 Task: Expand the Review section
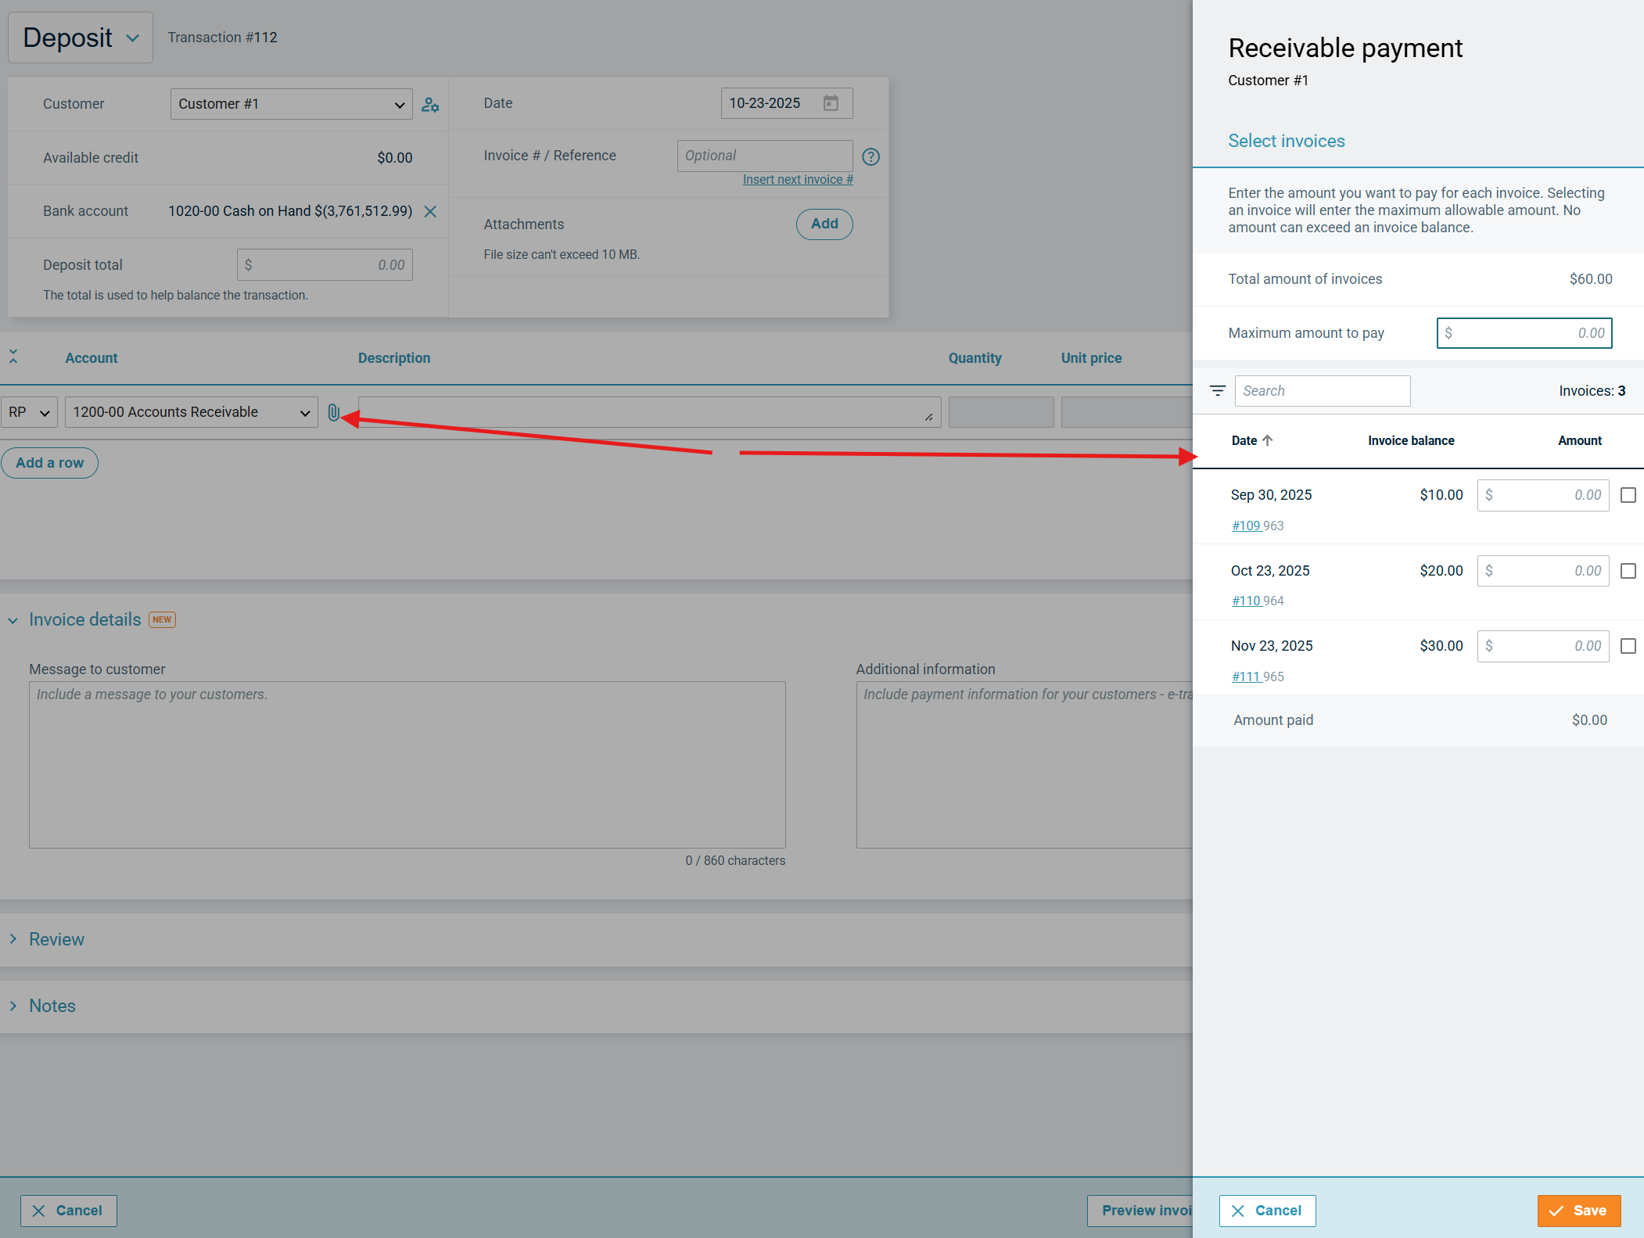(x=56, y=939)
